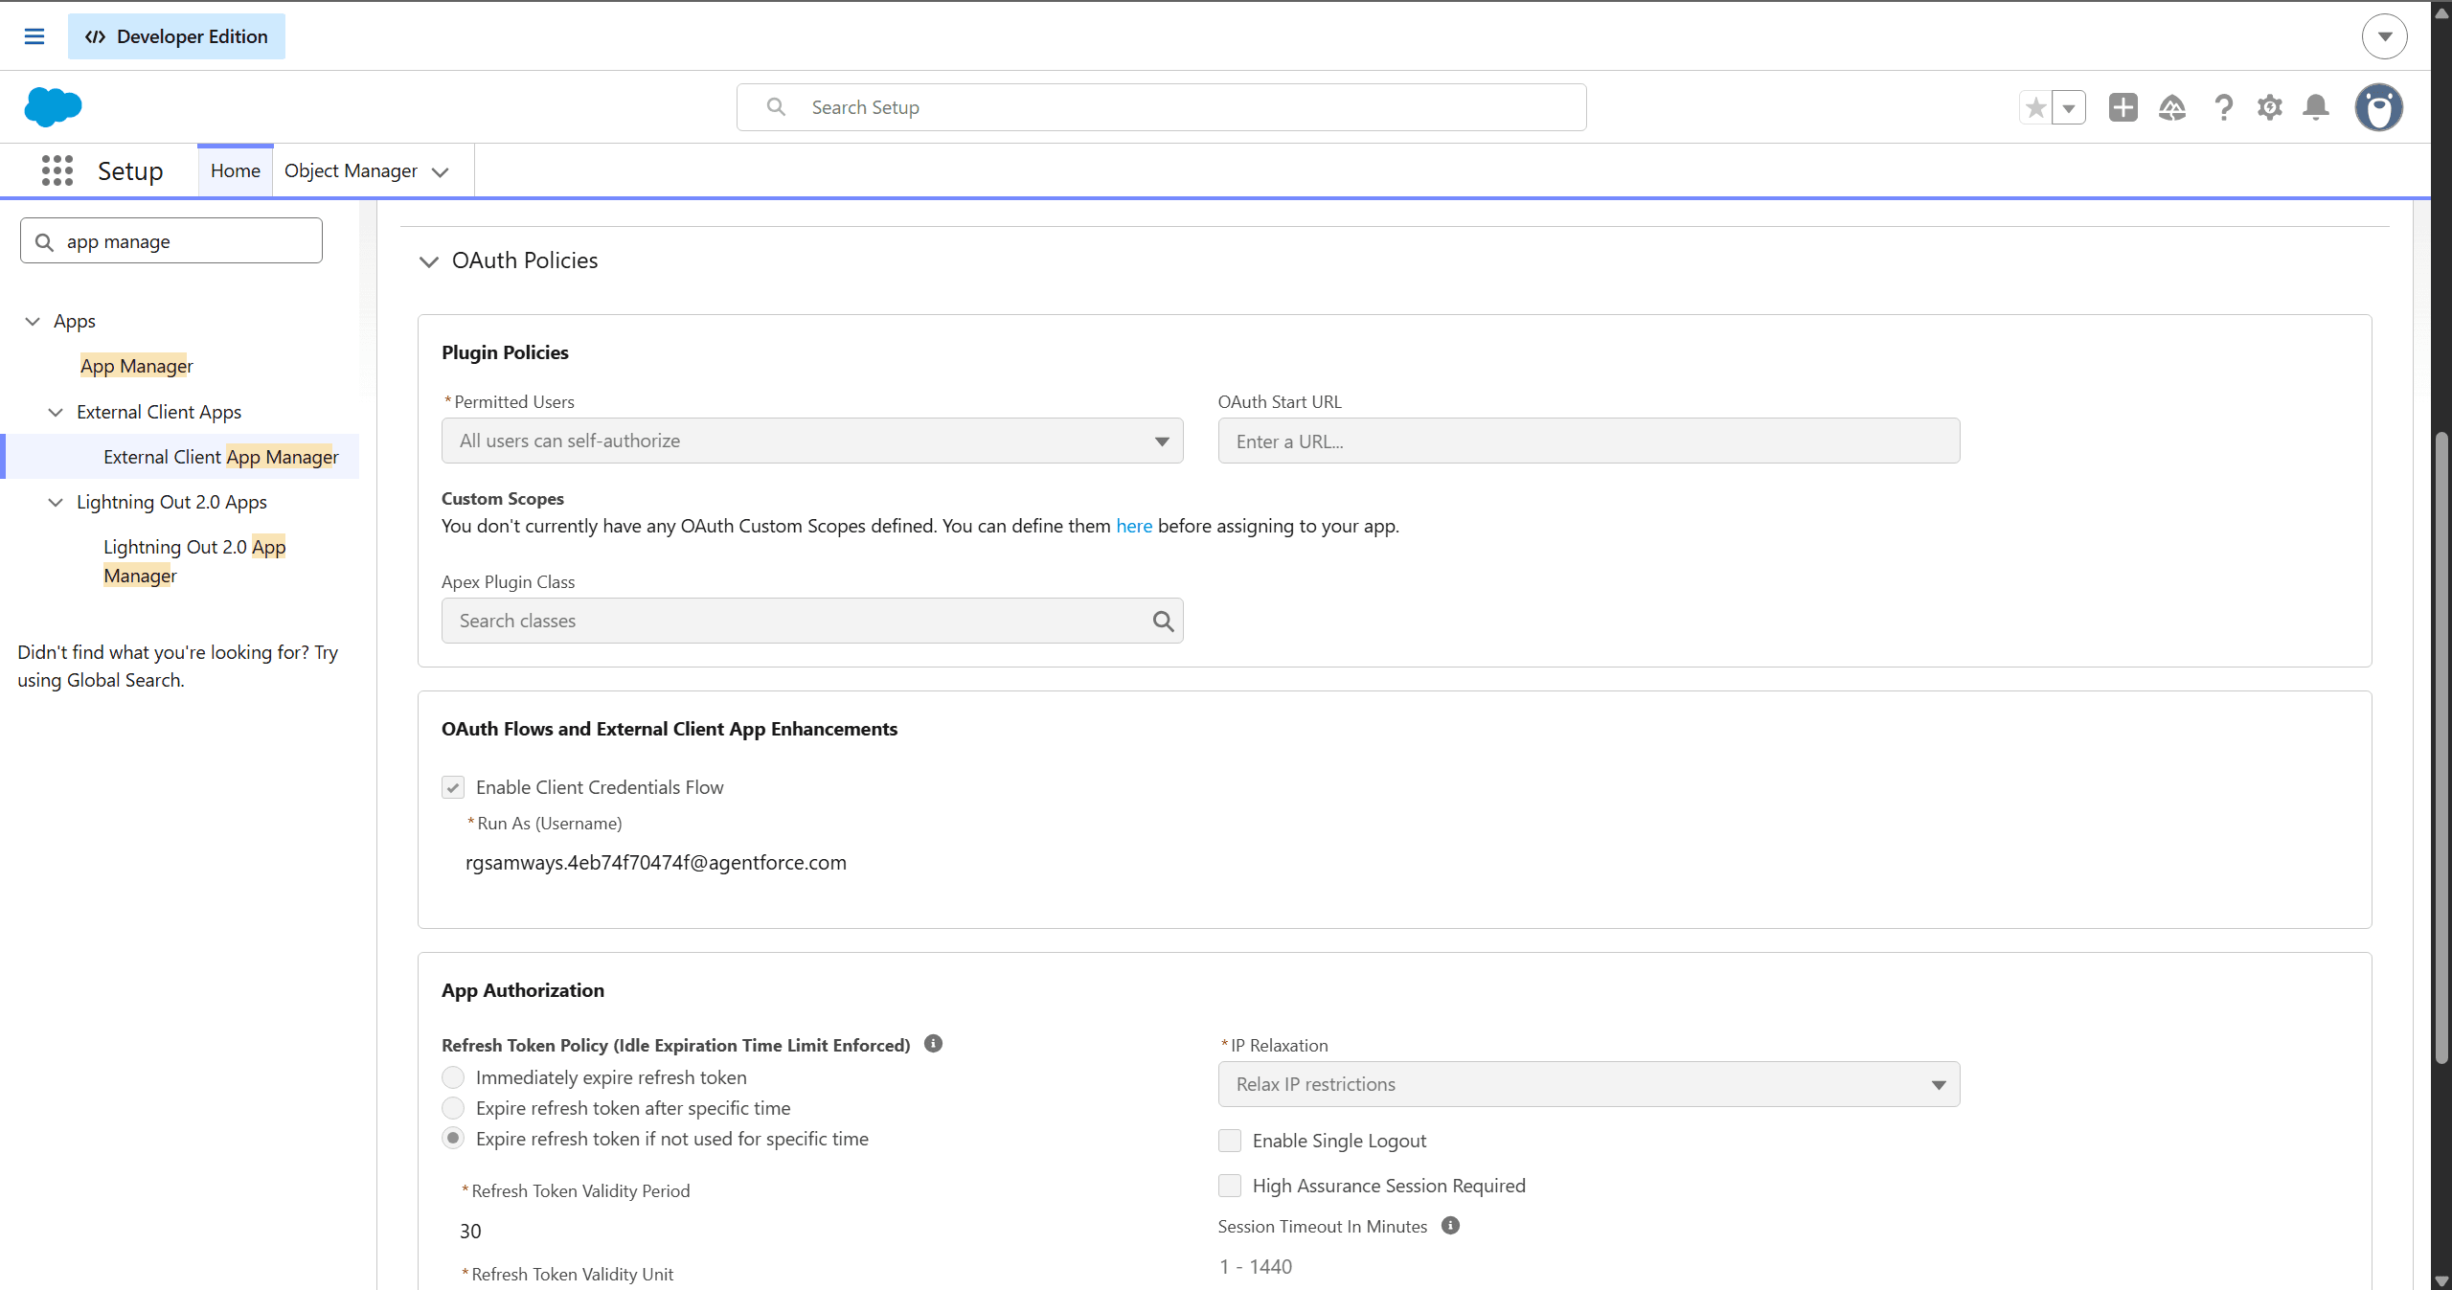Click the Custom Scopes label
This screenshot has height=1290, width=2452.
point(503,498)
